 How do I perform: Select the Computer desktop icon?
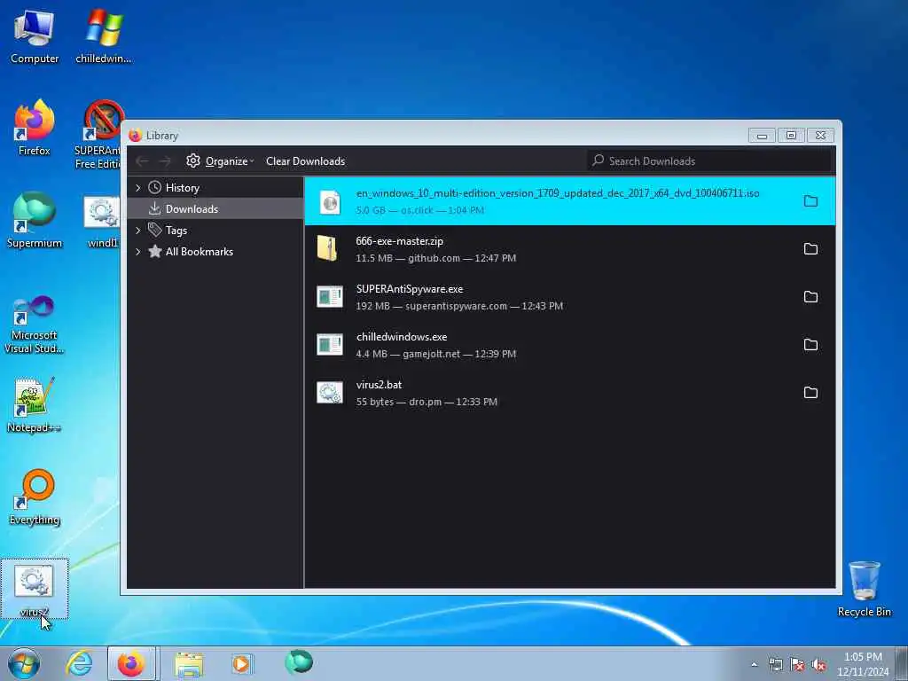35,37
